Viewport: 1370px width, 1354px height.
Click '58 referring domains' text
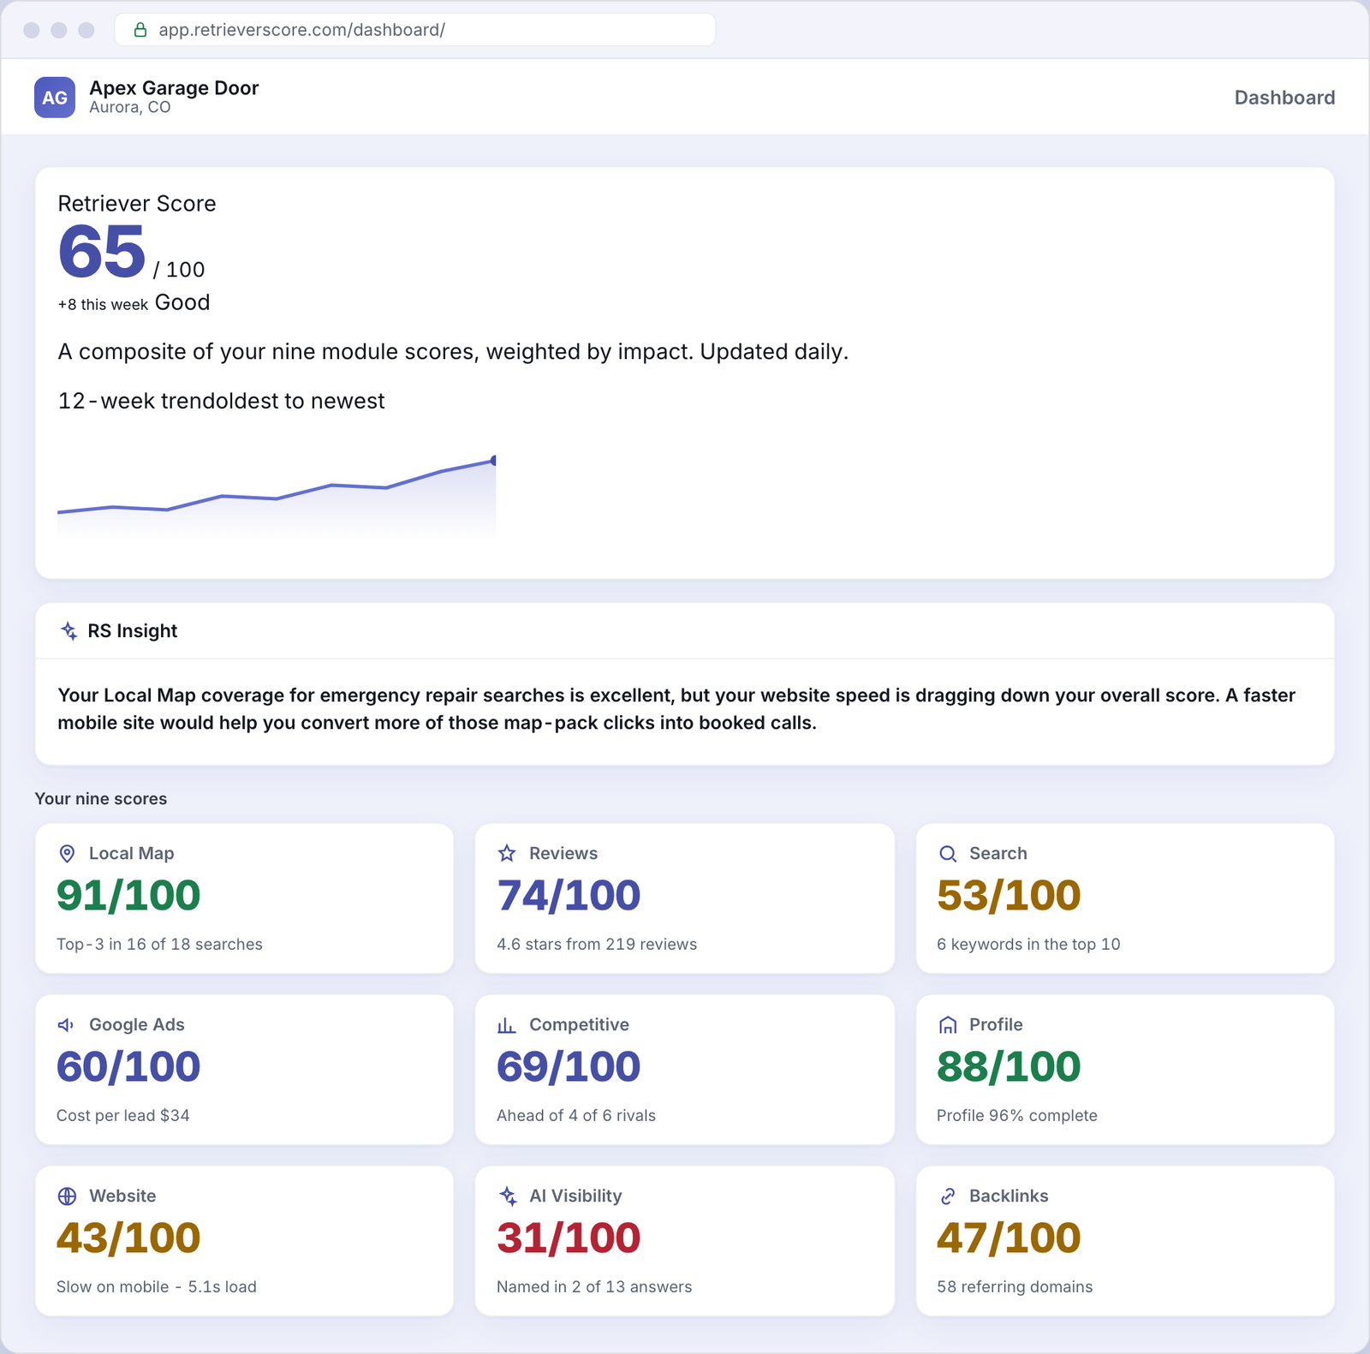click(1015, 1287)
